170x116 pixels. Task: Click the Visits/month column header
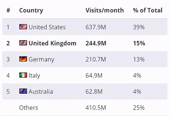click(104, 10)
